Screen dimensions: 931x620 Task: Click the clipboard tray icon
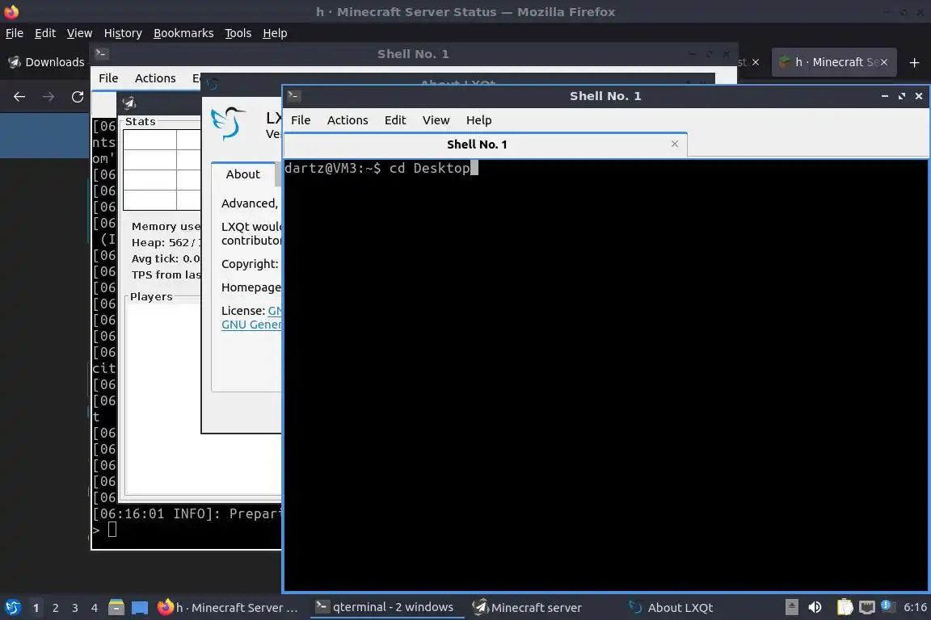[x=845, y=607]
